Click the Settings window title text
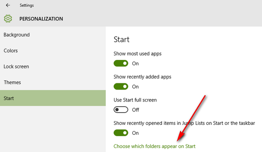Screen dimensions: 262x152 (27, 5)
